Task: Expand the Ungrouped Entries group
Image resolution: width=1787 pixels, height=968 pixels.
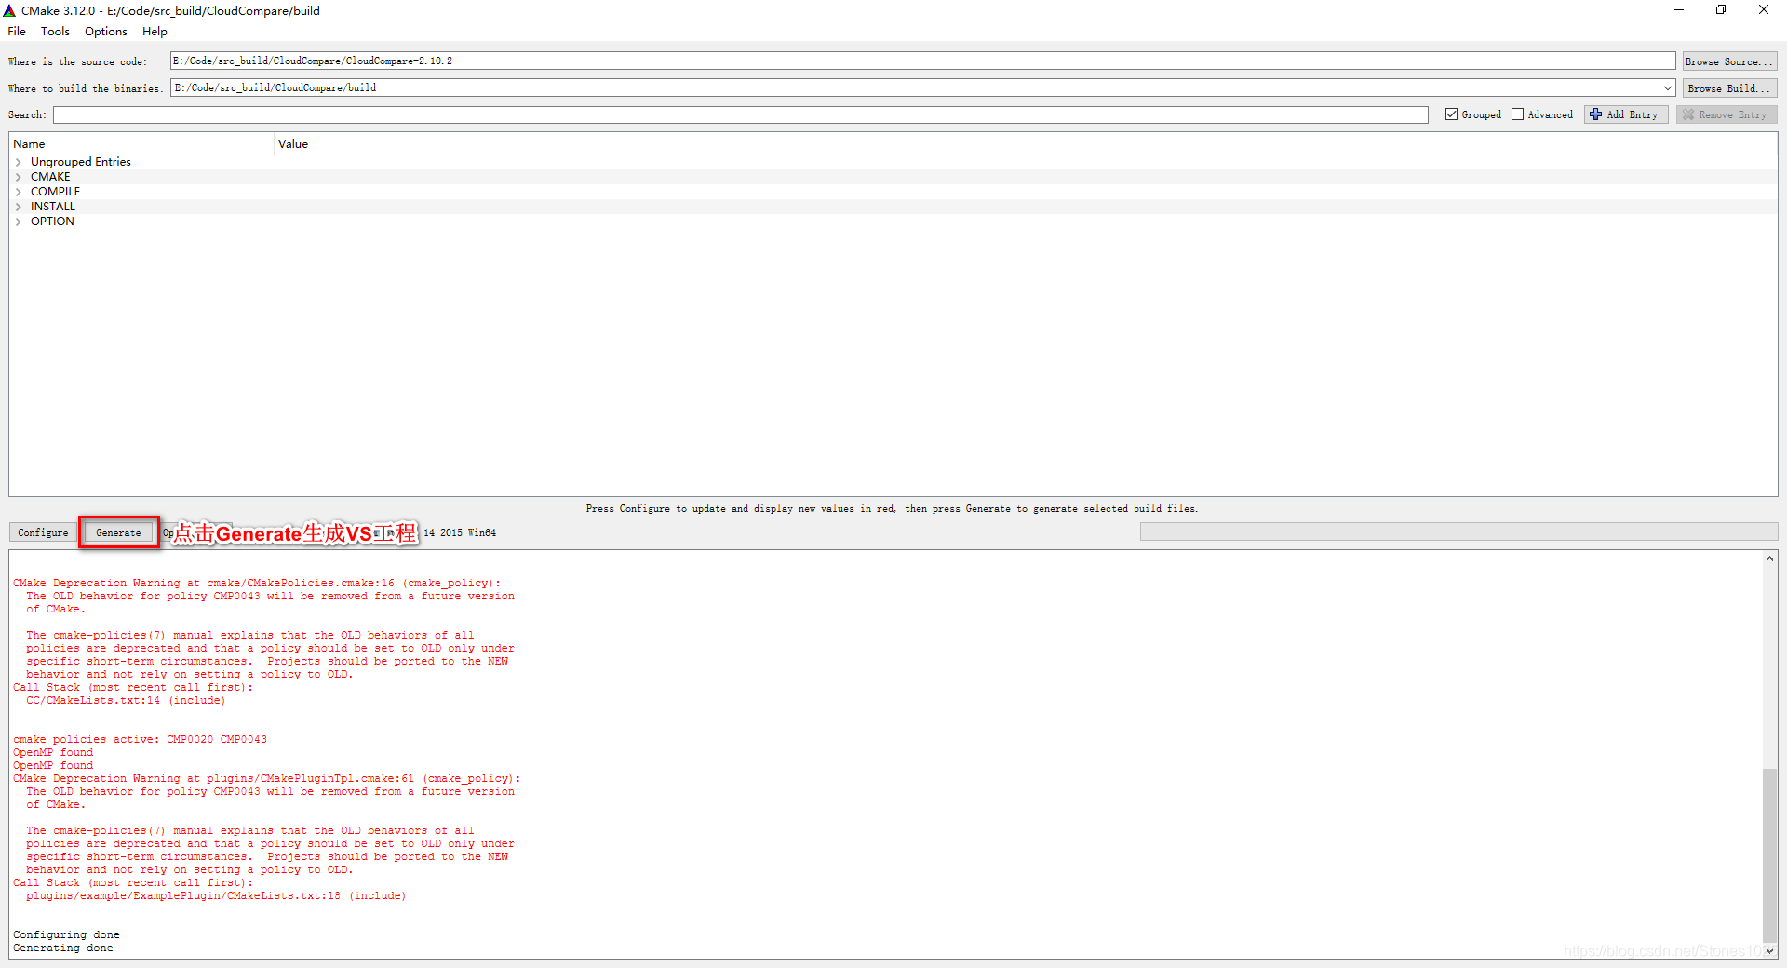Action: click(x=19, y=162)
